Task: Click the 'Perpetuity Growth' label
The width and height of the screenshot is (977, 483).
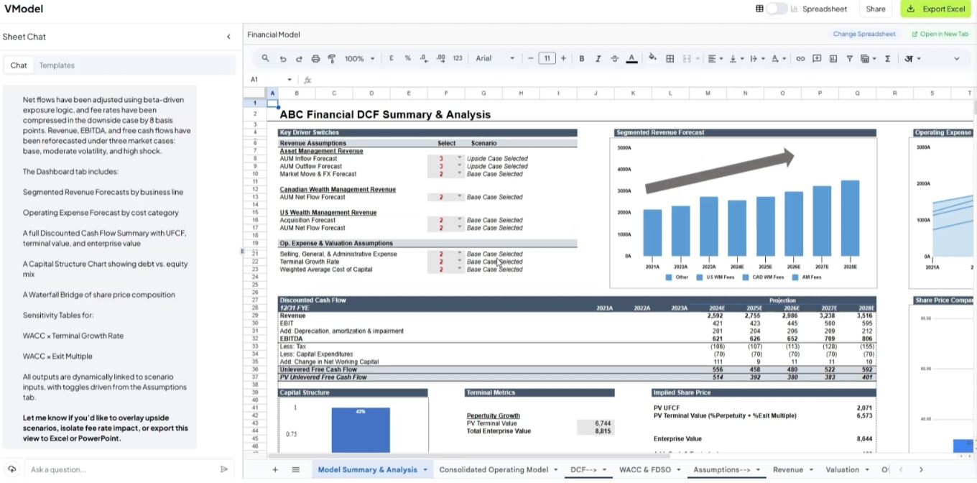Action: (x=493, y=415)
